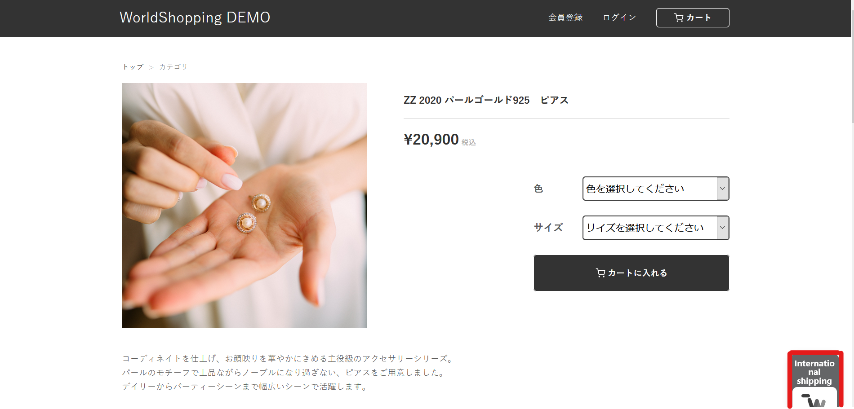Click the product description paragraph
Viewport: 854px width, 409px height.
pyautogui.click(x=288, y=372)
